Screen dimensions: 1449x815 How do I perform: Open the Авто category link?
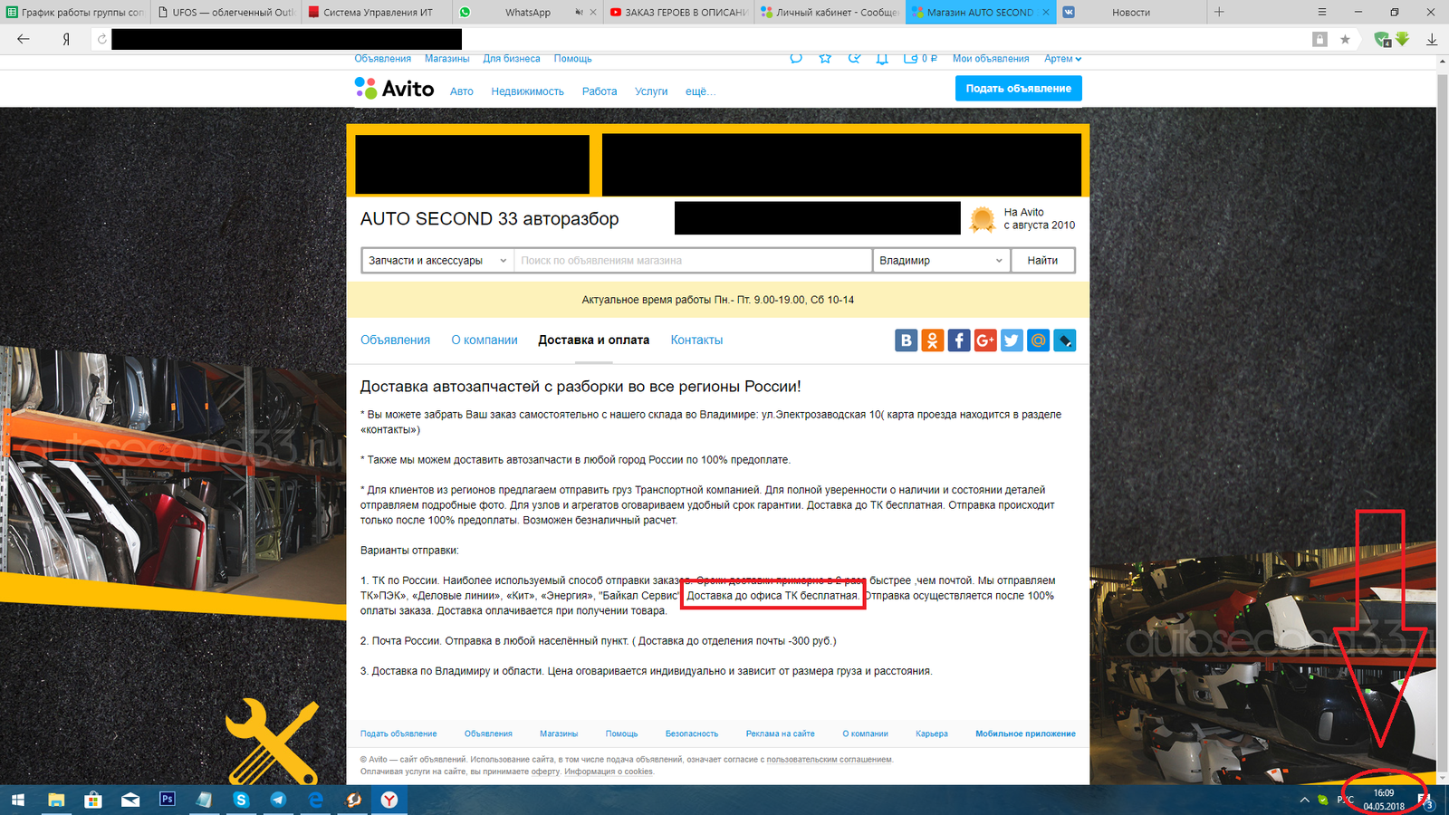[462, 91]
